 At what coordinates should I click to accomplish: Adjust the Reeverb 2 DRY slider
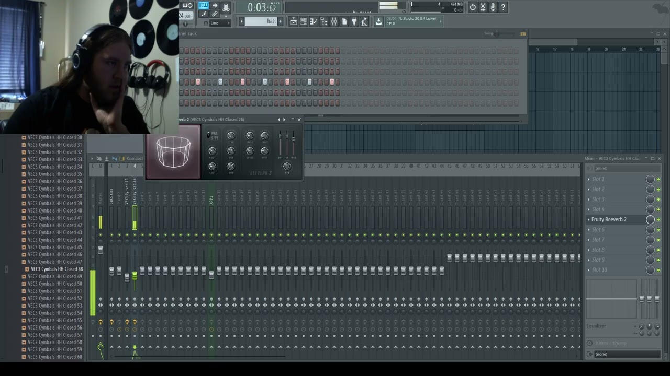click(x=280, y=136)
